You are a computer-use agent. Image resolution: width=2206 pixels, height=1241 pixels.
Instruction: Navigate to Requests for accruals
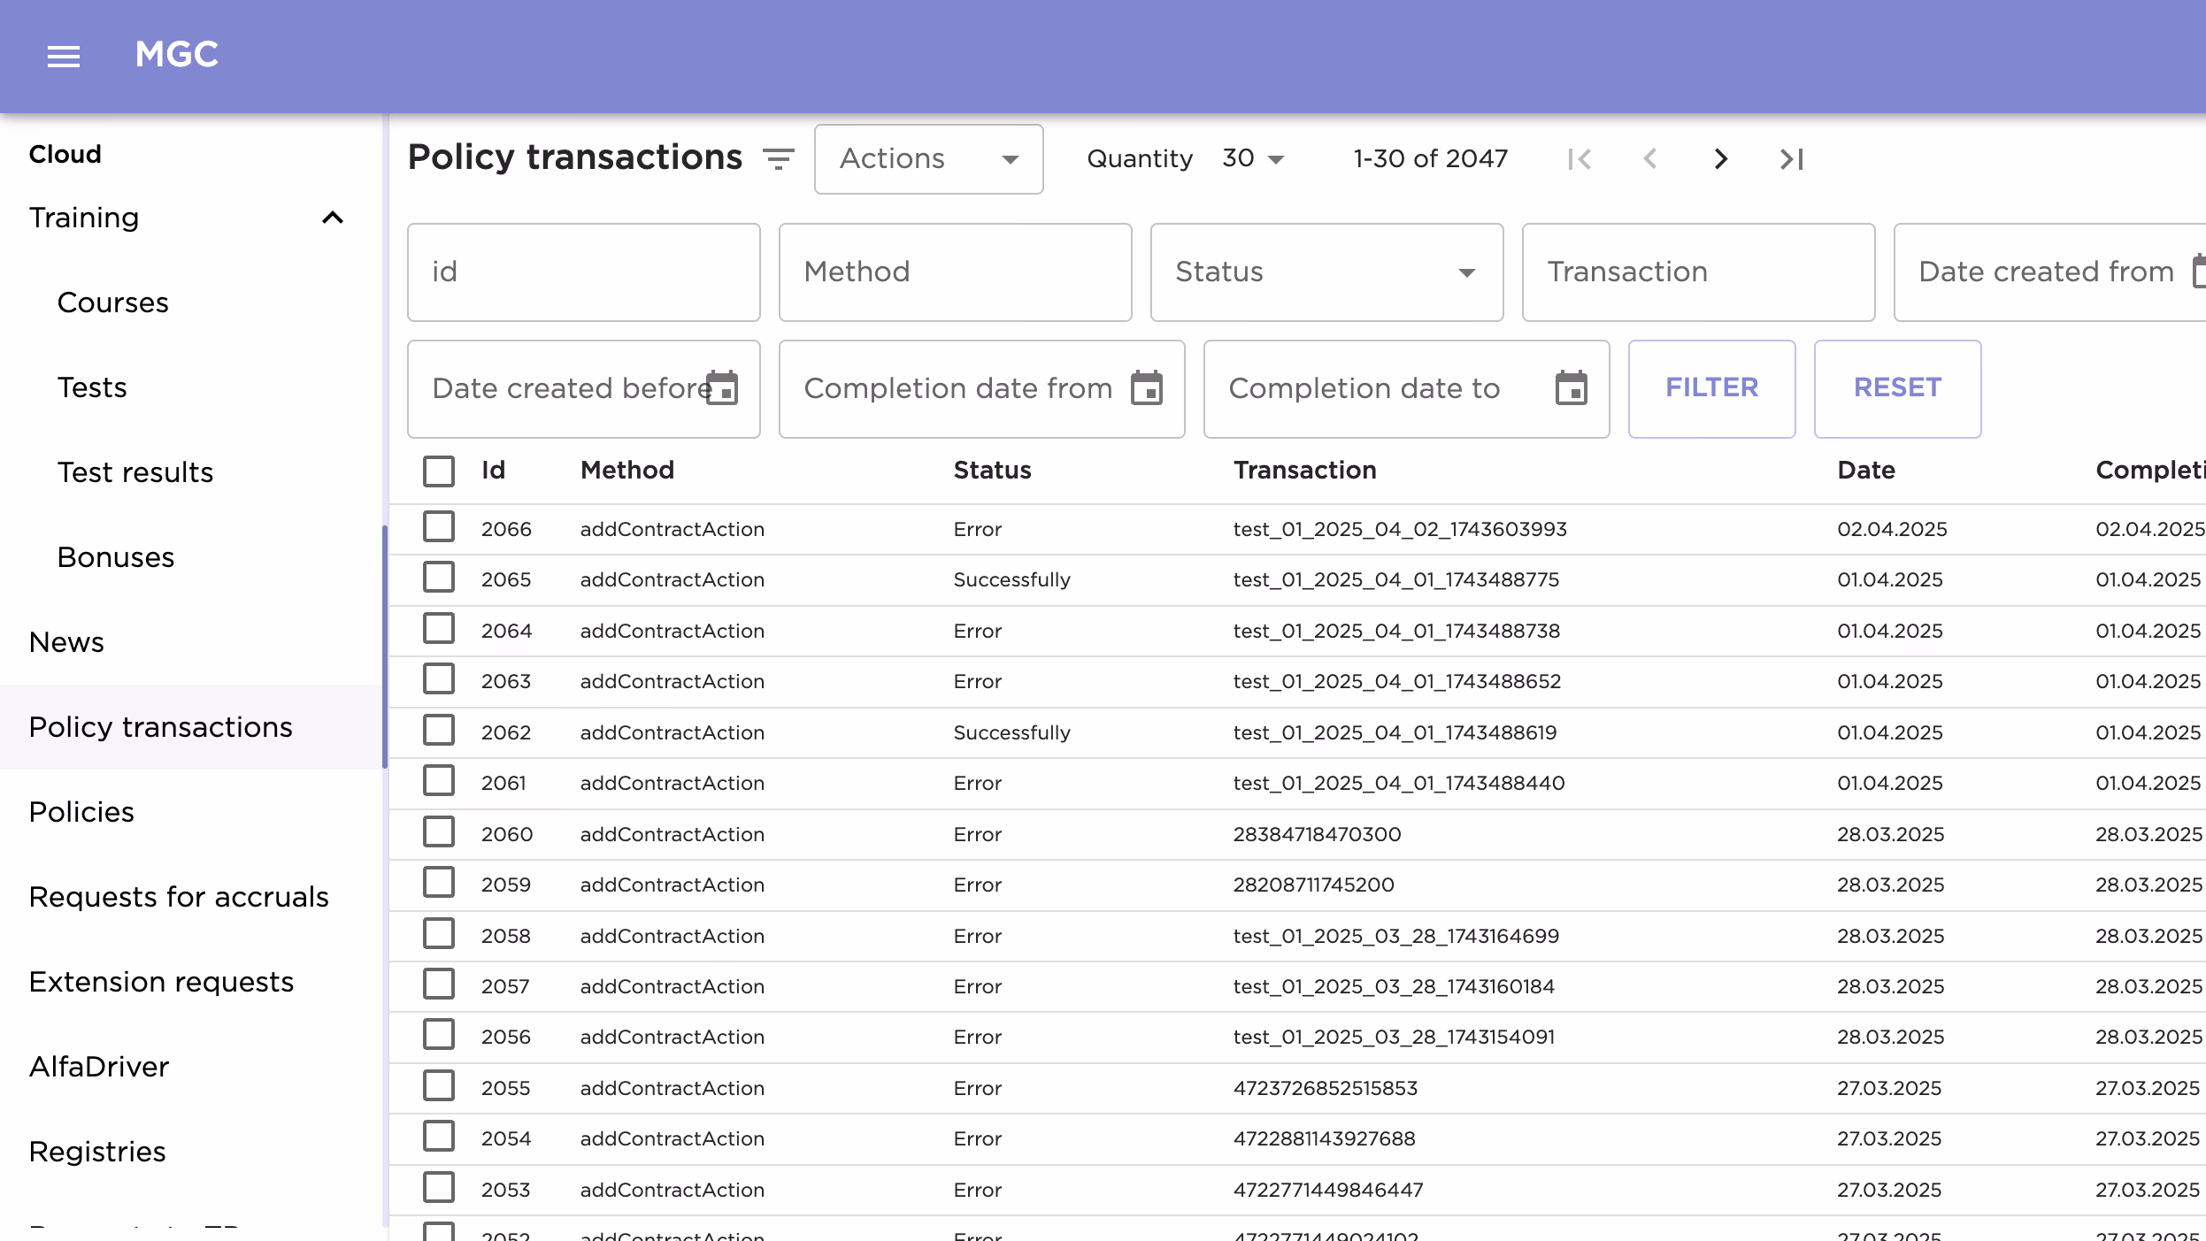coord(179,897)
